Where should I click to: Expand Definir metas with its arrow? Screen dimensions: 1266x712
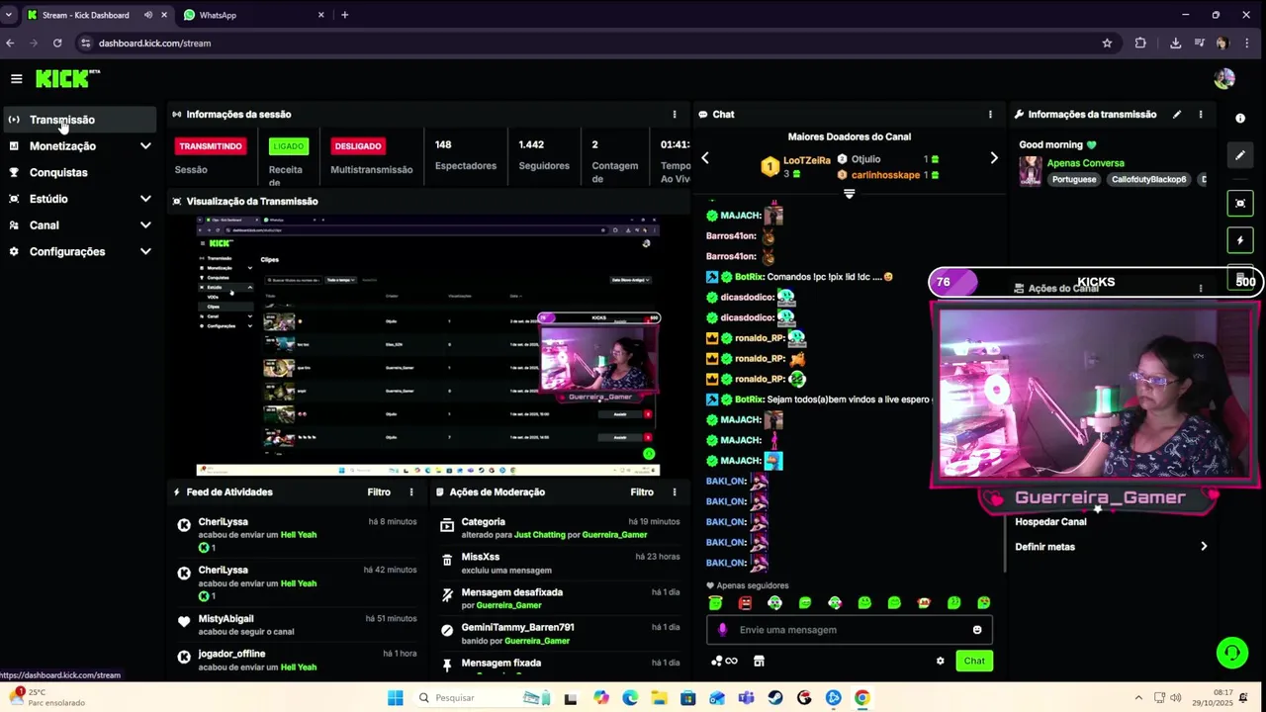pyautogui.click(x=1204, y=547)
